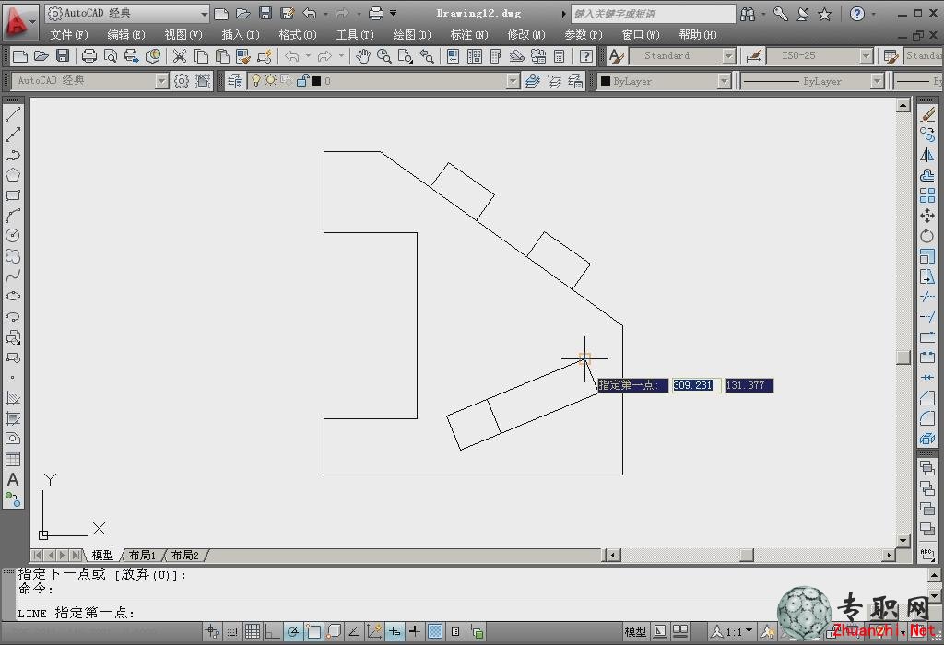Screen dimensions: 944x645
Task: Click the 模型 button in status bar
Action: tap(635, 631)
